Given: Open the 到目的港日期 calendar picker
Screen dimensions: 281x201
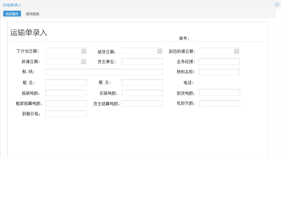Looking at the screenshot, I should [236, 51].
